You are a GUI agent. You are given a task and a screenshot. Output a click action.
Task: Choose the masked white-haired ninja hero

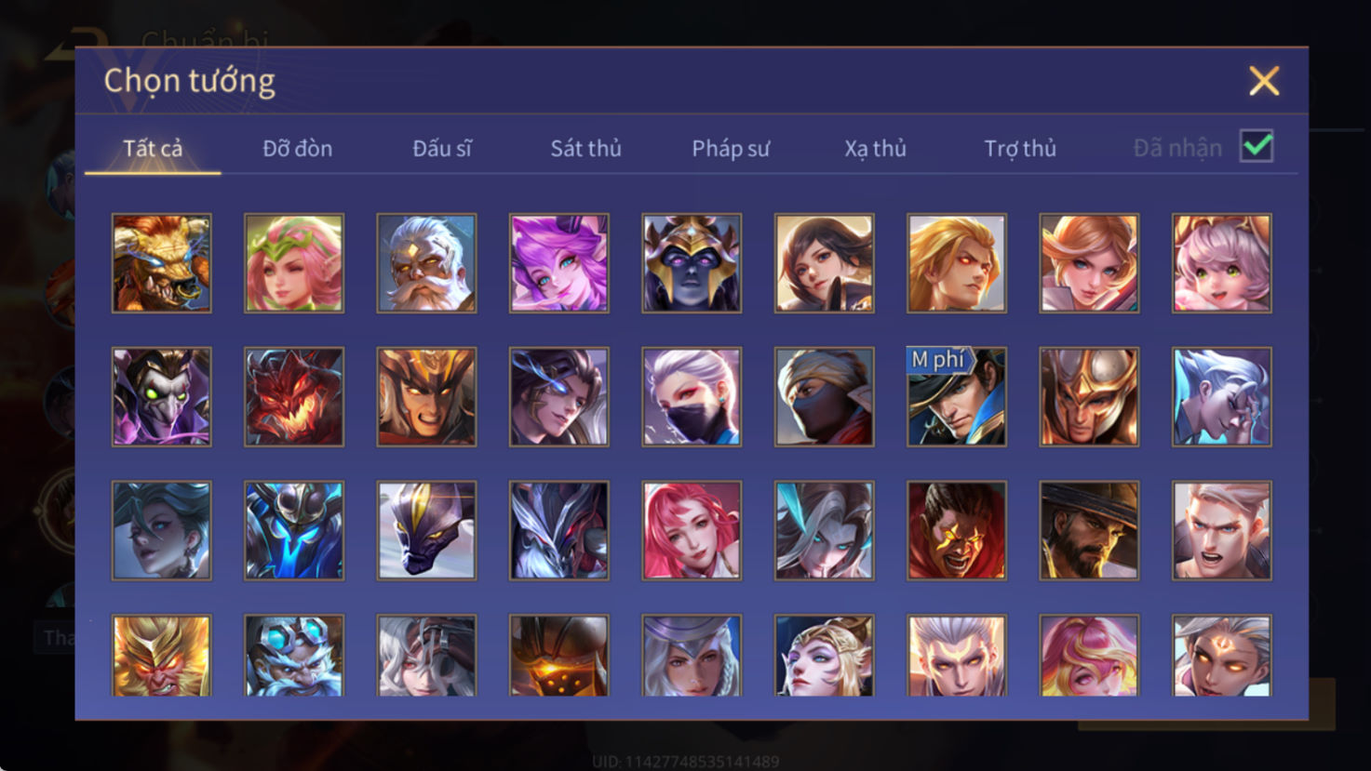point(692,397)
